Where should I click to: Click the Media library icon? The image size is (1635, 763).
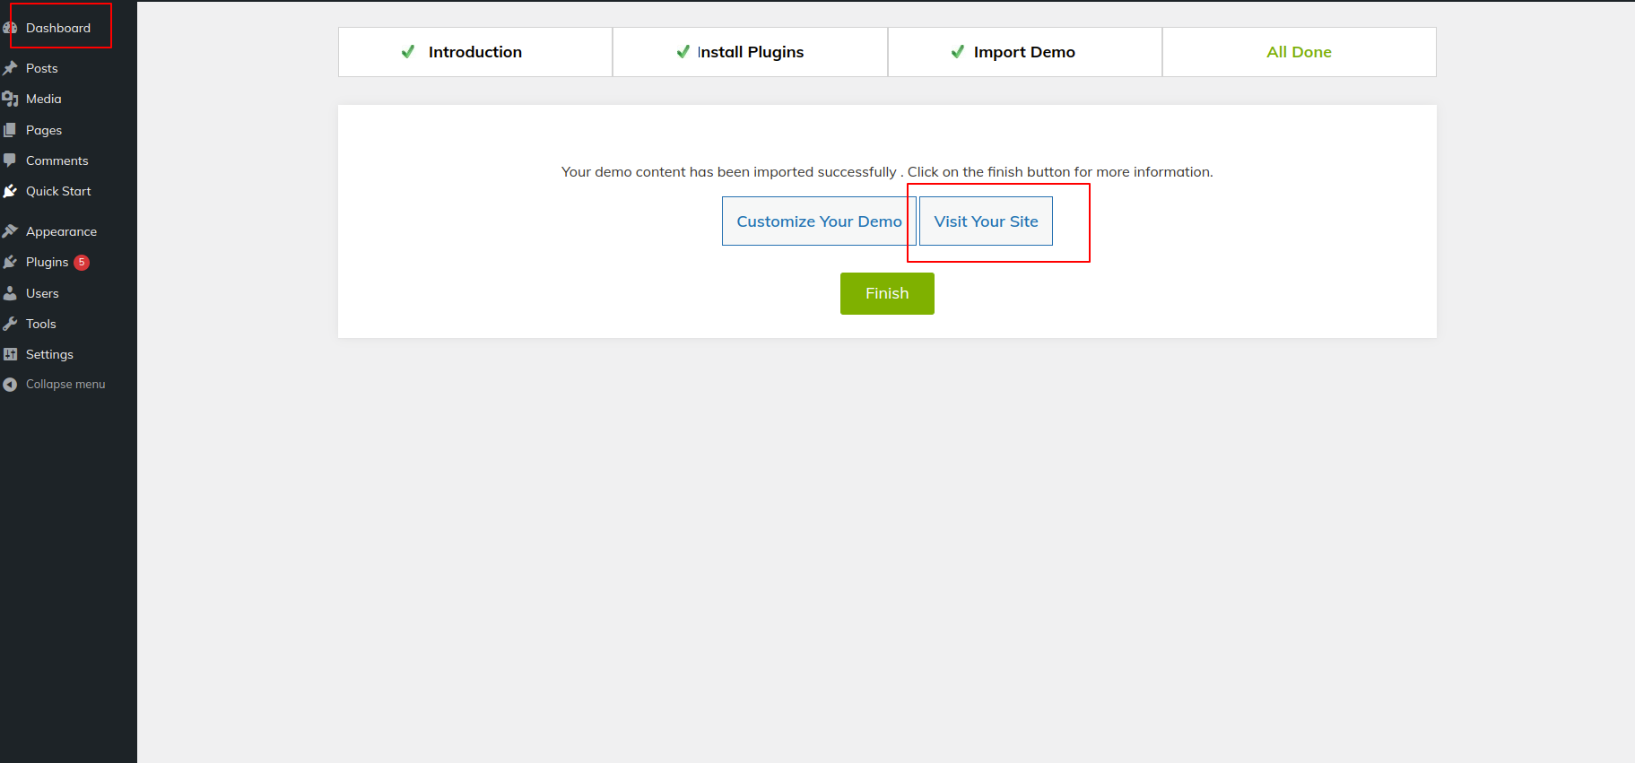[10, 99]
